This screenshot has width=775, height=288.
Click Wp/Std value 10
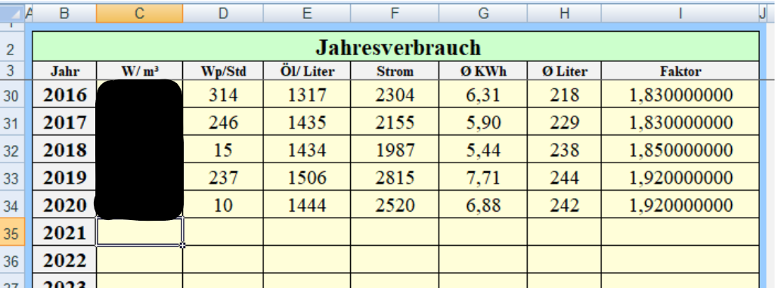pyautogui.click(x=223, y=205)
